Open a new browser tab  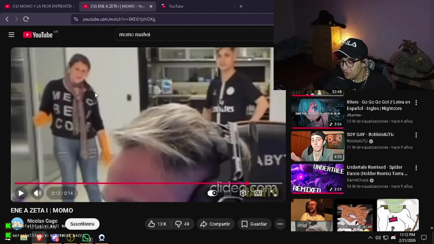241,6
